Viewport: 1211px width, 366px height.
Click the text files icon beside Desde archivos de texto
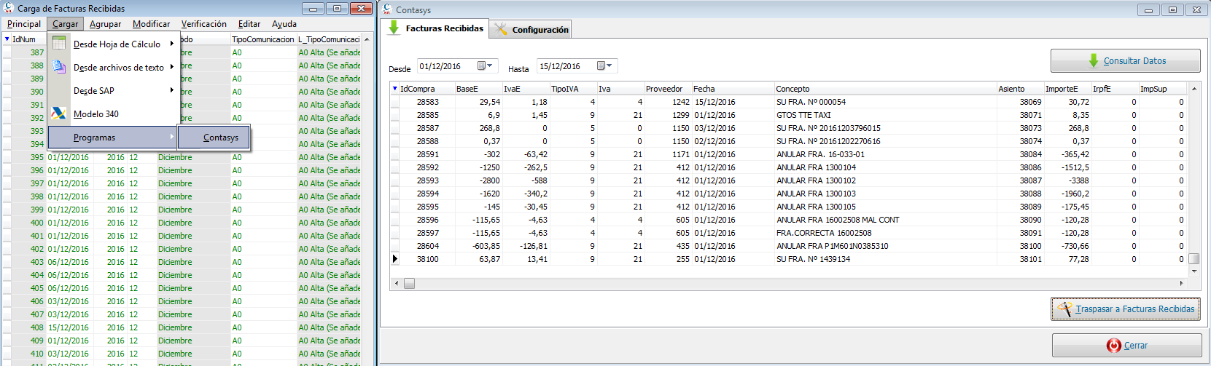[x=59, y=67]
